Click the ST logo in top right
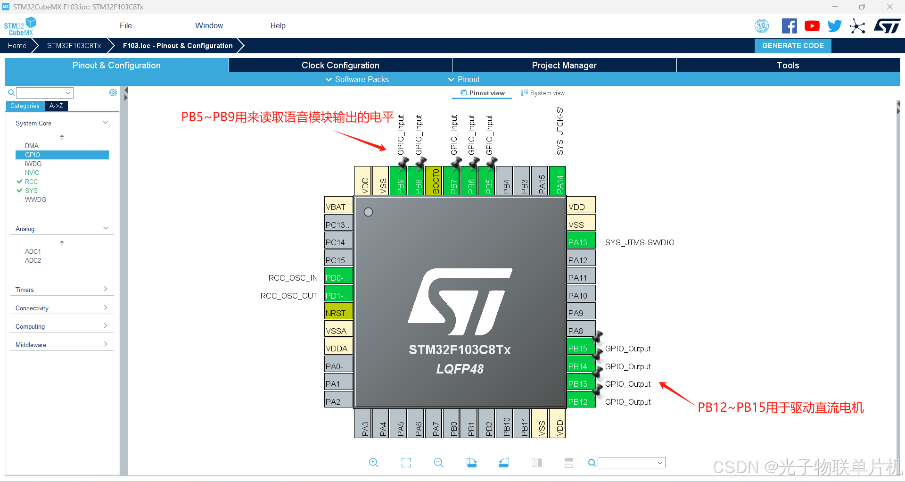Screen dimensions: 905x482 pos(887,26)
